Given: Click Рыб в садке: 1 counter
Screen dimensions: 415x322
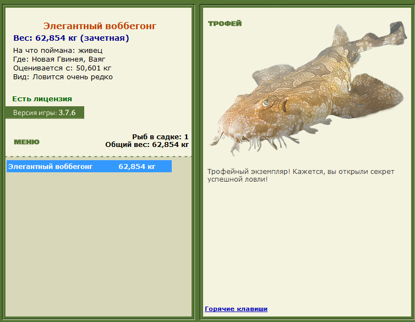Looking at the screenshot, I should tap(160, 137).
